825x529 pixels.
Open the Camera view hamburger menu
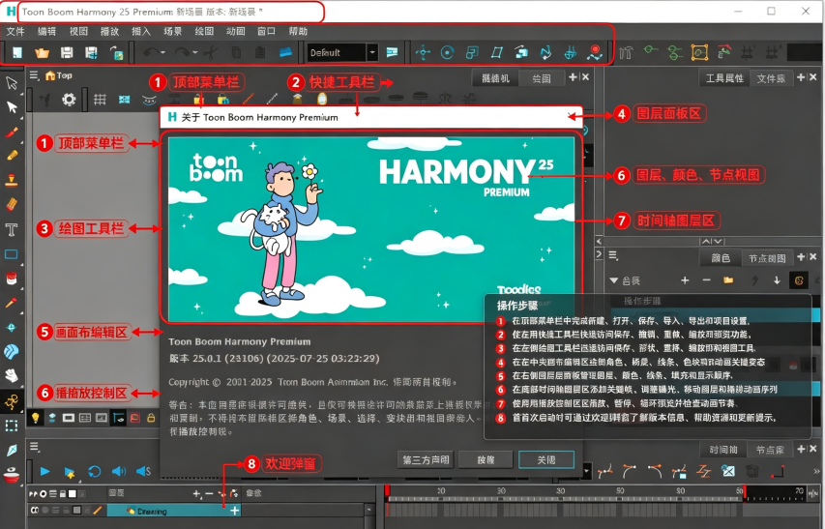(x=34, y=75)
